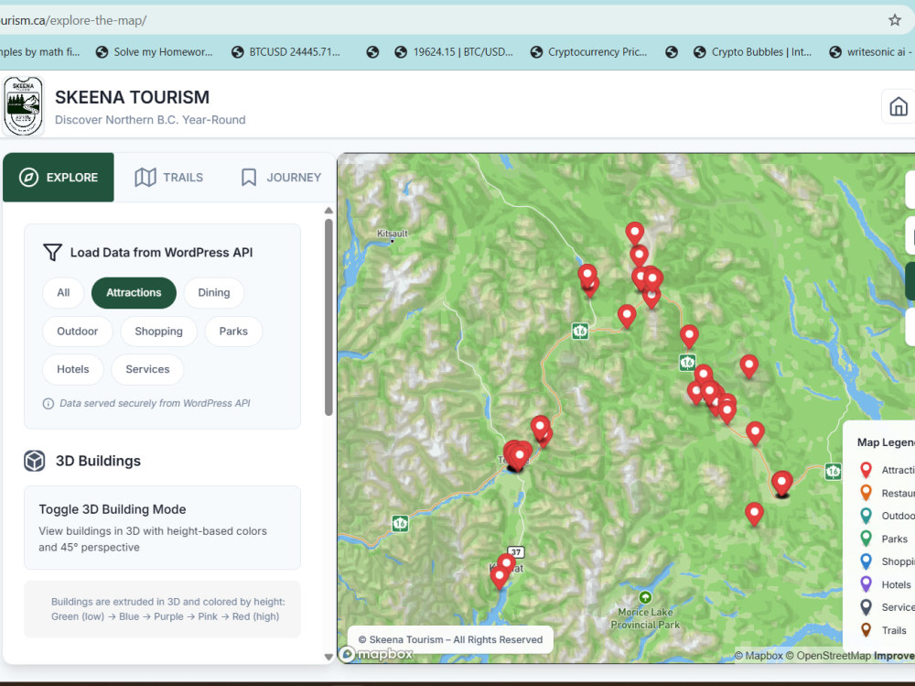Click sidebar scrollbar down arrow

[328, 657]
